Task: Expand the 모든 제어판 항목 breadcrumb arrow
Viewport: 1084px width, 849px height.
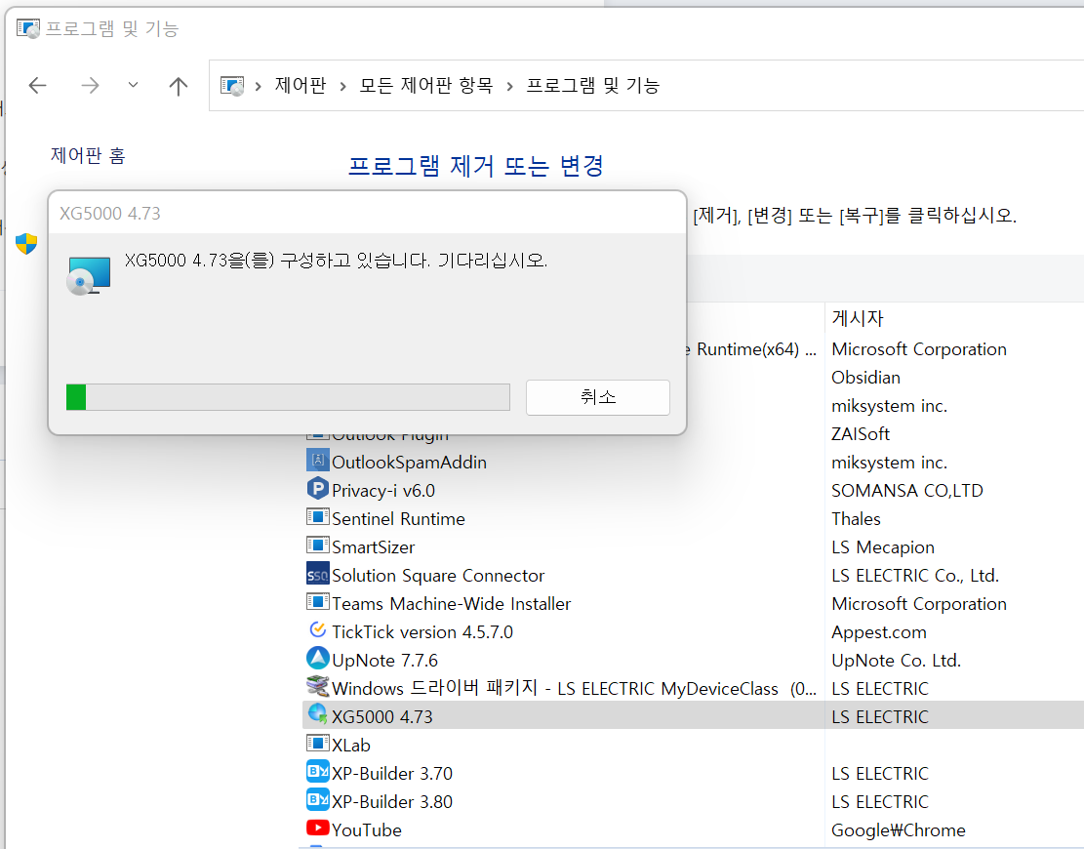Action: [508, 86]
